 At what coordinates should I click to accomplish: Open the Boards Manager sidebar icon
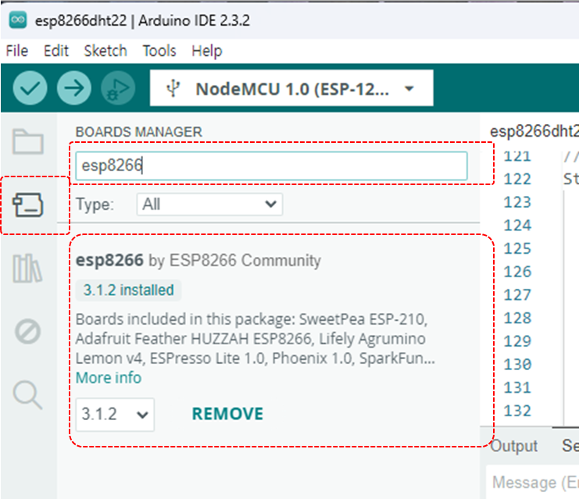coord(28,205)
